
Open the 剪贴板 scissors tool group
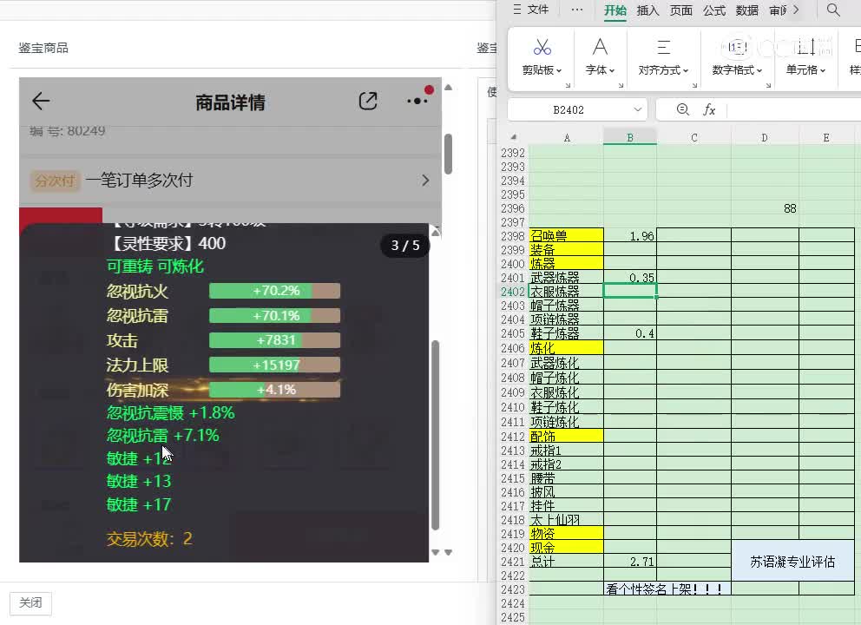tap(542, 57)
